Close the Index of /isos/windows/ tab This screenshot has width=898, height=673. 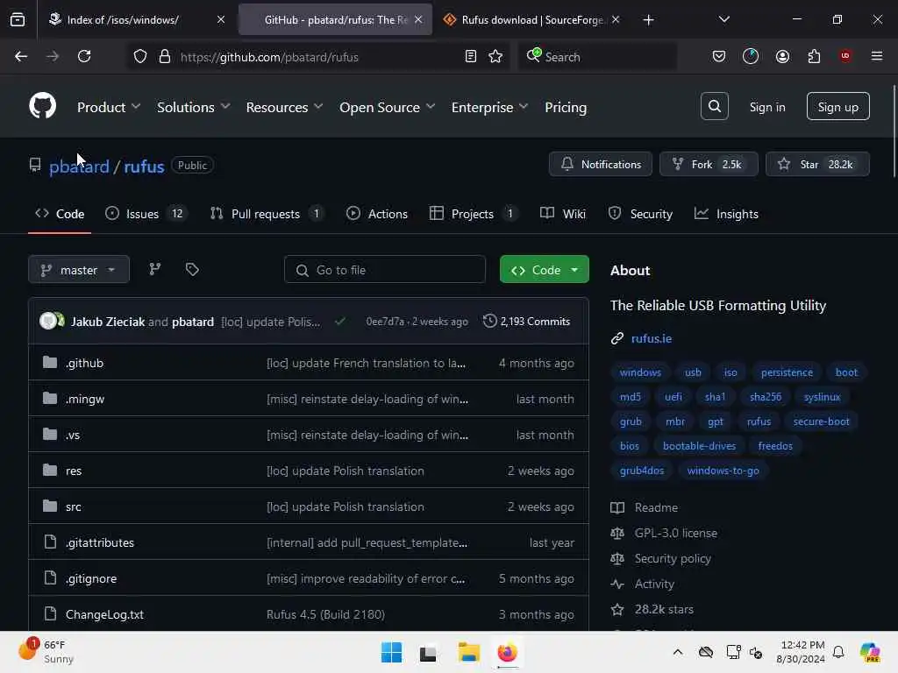[x=221, y=19]
